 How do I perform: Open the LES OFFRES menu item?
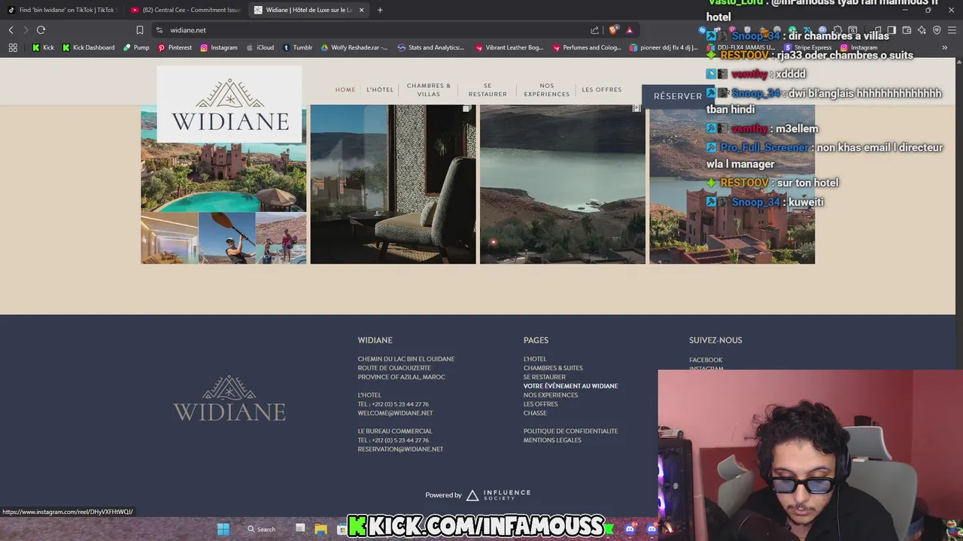pos(602,89)
